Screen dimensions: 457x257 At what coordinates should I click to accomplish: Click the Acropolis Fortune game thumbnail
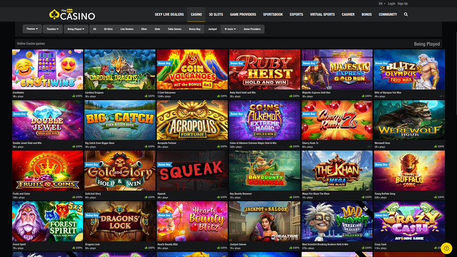[192, 120]
